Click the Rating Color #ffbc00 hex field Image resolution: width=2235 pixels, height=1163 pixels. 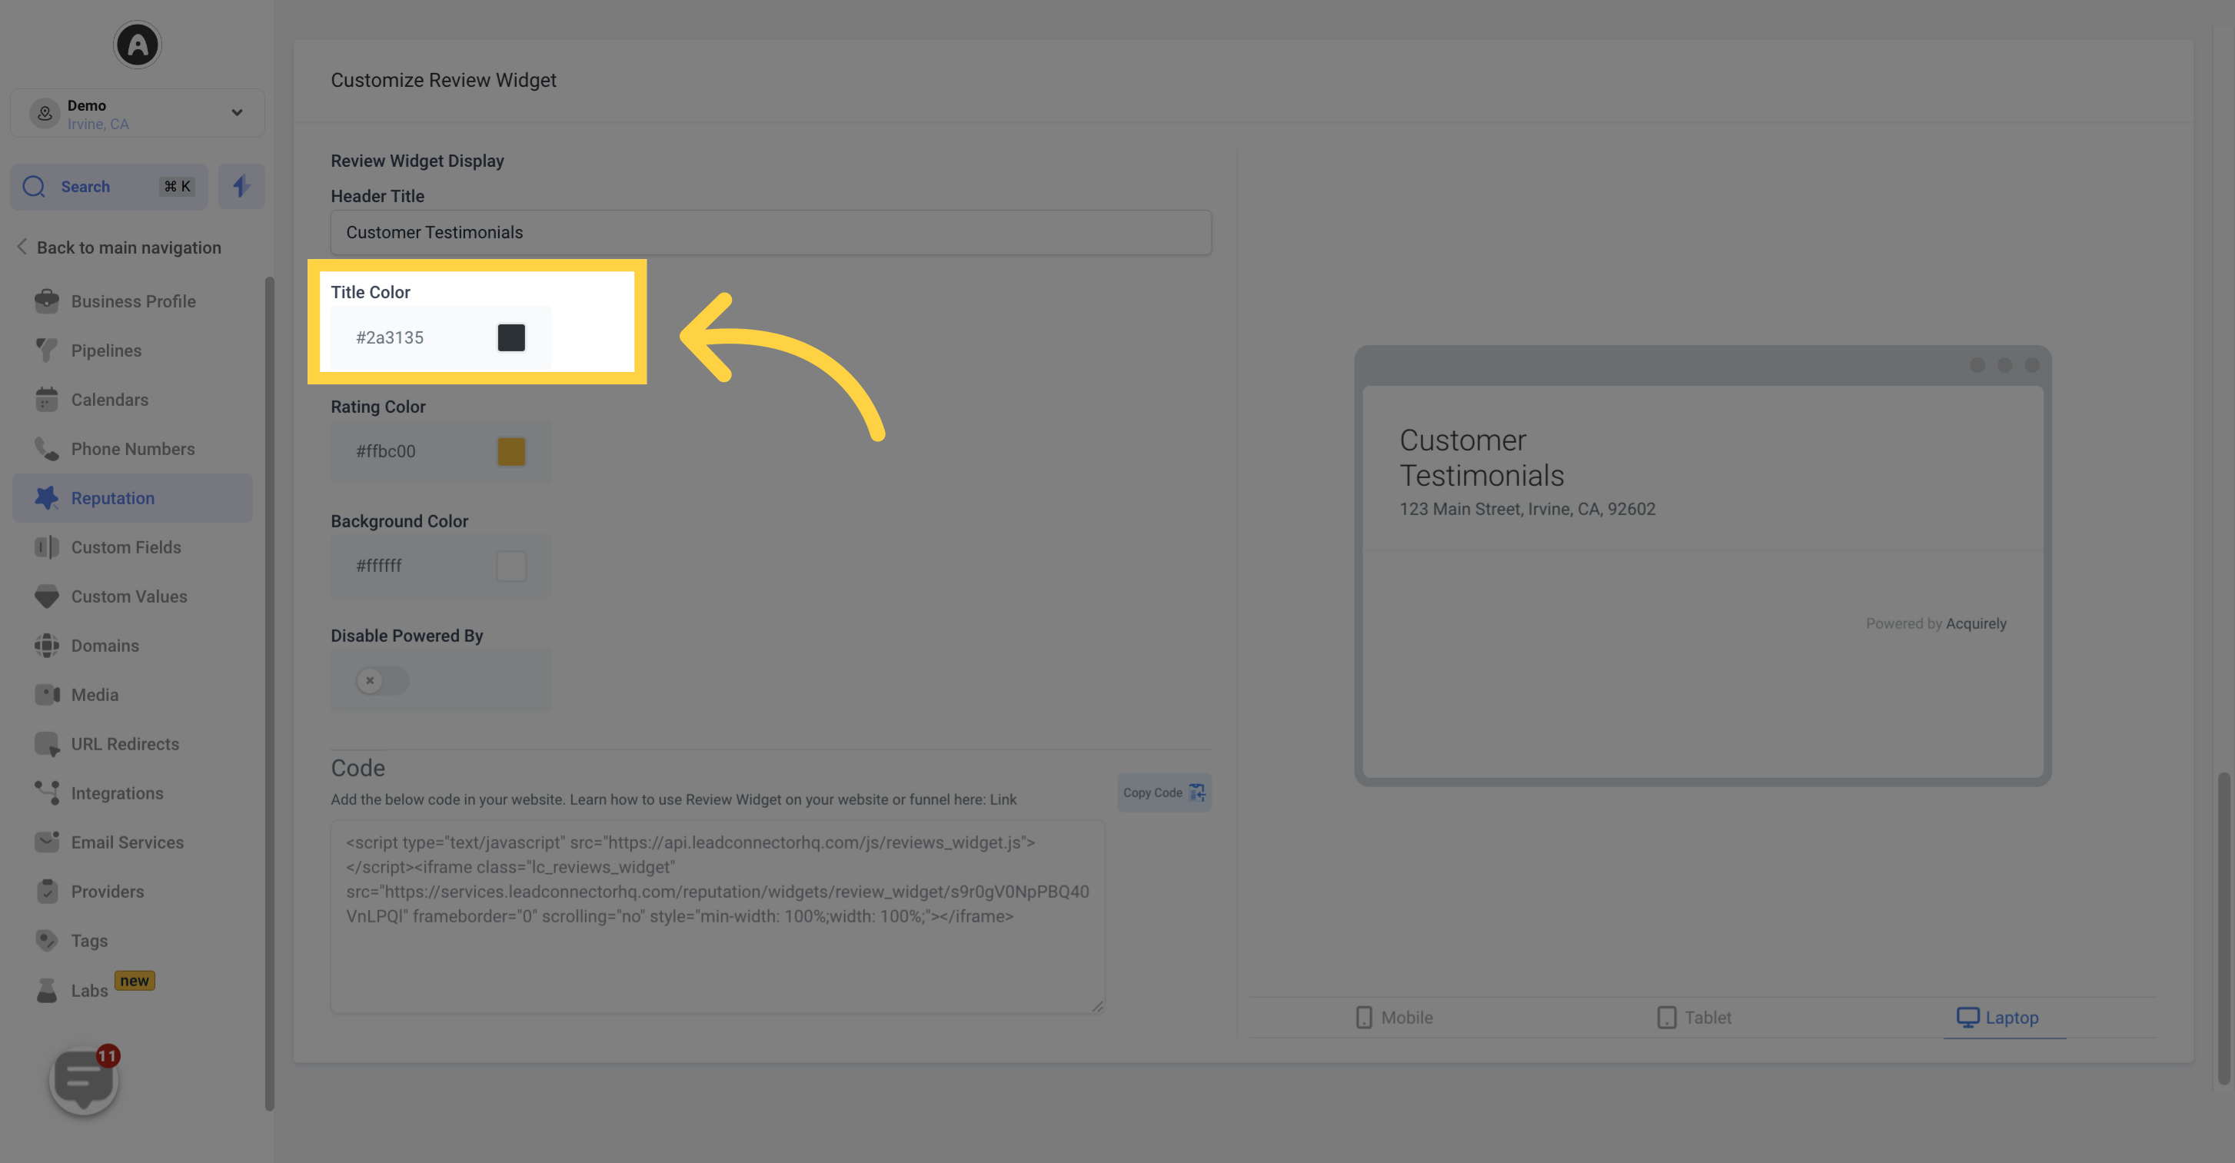[x=385, y=451]
